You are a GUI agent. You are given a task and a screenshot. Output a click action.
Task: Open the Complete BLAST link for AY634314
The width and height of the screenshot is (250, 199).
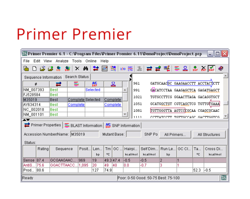click(76, 105)
